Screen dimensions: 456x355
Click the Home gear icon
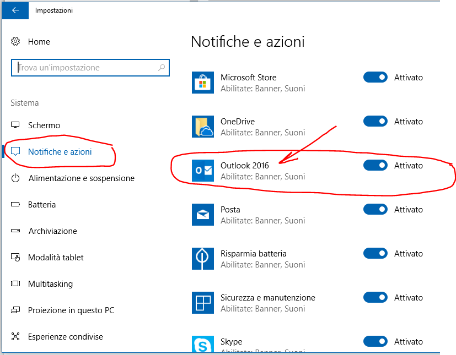(x=16, y=42)
